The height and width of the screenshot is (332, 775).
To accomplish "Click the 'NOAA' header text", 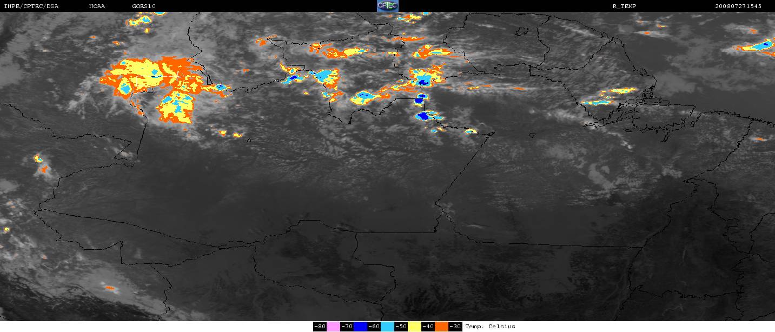I will (97, 6).
